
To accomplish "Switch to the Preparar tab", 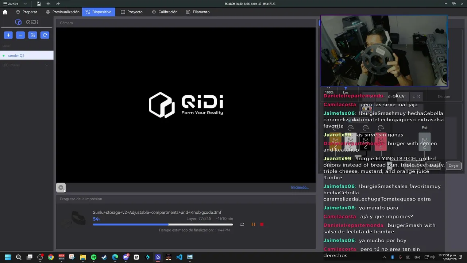I will [x=26, y=12].
